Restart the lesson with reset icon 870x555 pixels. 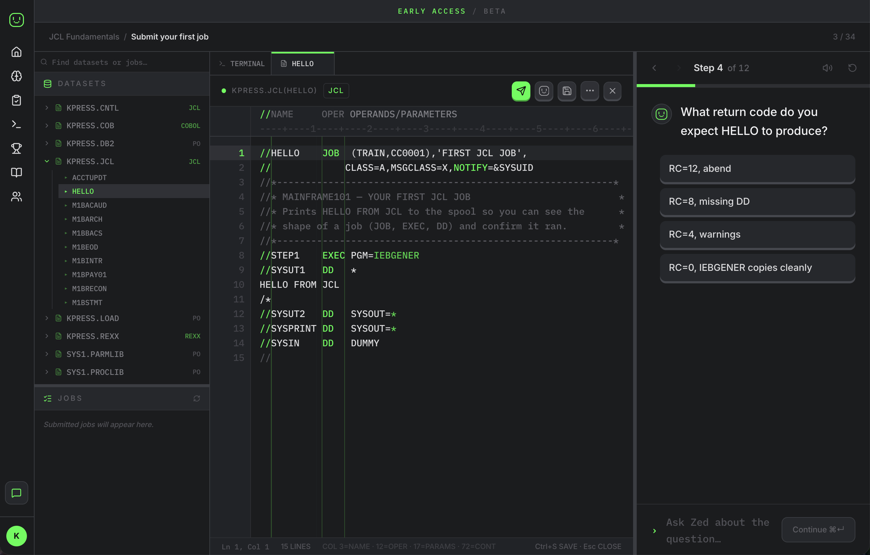pyautogui.click(x=852, y=68)
